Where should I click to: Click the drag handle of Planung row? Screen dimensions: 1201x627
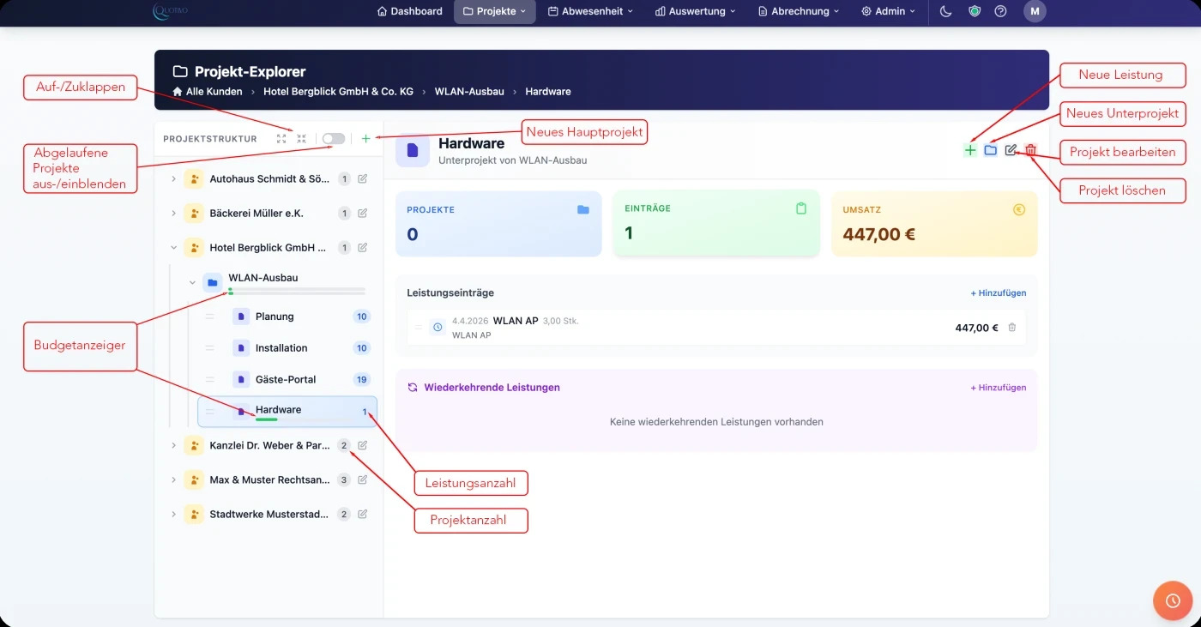tap(210, 317)
